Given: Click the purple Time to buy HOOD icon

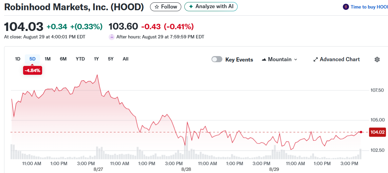Looking at the screenshot, I should pos(346,7).
